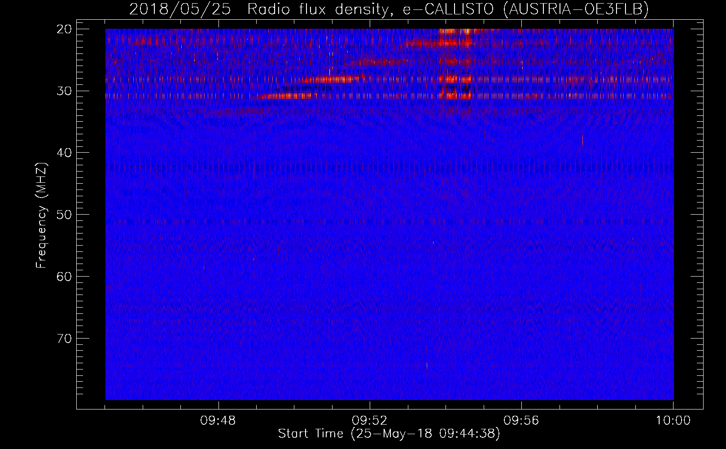The image size is (726, 449).
Task: Click the 09:52 time tick label
Action: pyautogui.click(x=370, y=421)
